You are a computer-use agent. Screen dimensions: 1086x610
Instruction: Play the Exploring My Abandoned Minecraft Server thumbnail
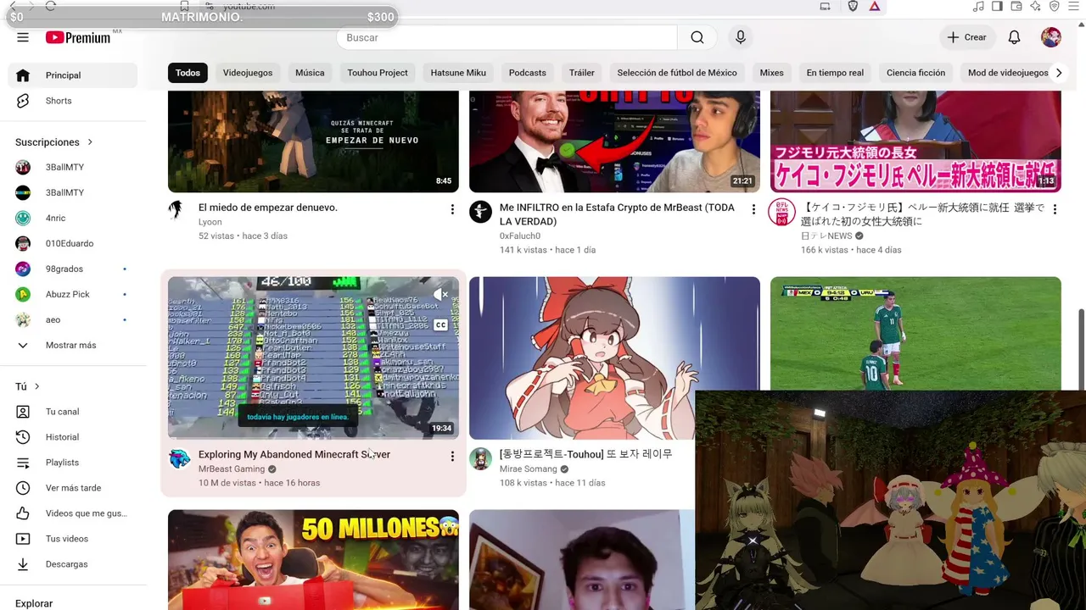313,358
